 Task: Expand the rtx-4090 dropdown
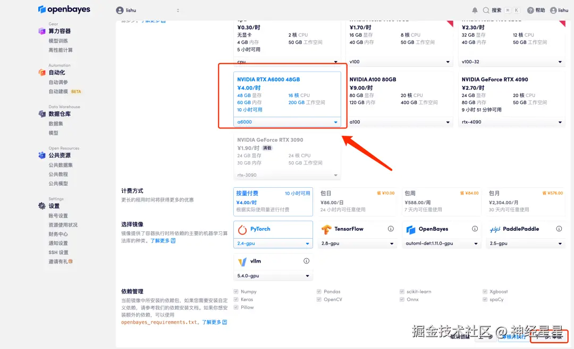pos(512,122)
